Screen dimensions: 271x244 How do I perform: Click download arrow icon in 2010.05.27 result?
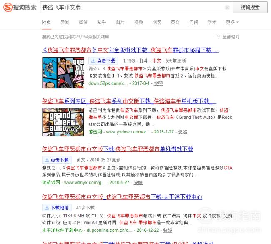(x=47, y=160)
